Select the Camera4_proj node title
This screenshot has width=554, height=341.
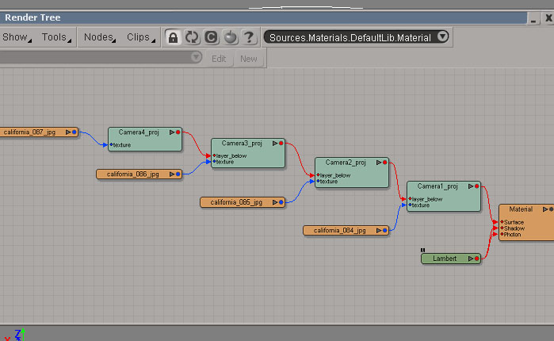139,132
